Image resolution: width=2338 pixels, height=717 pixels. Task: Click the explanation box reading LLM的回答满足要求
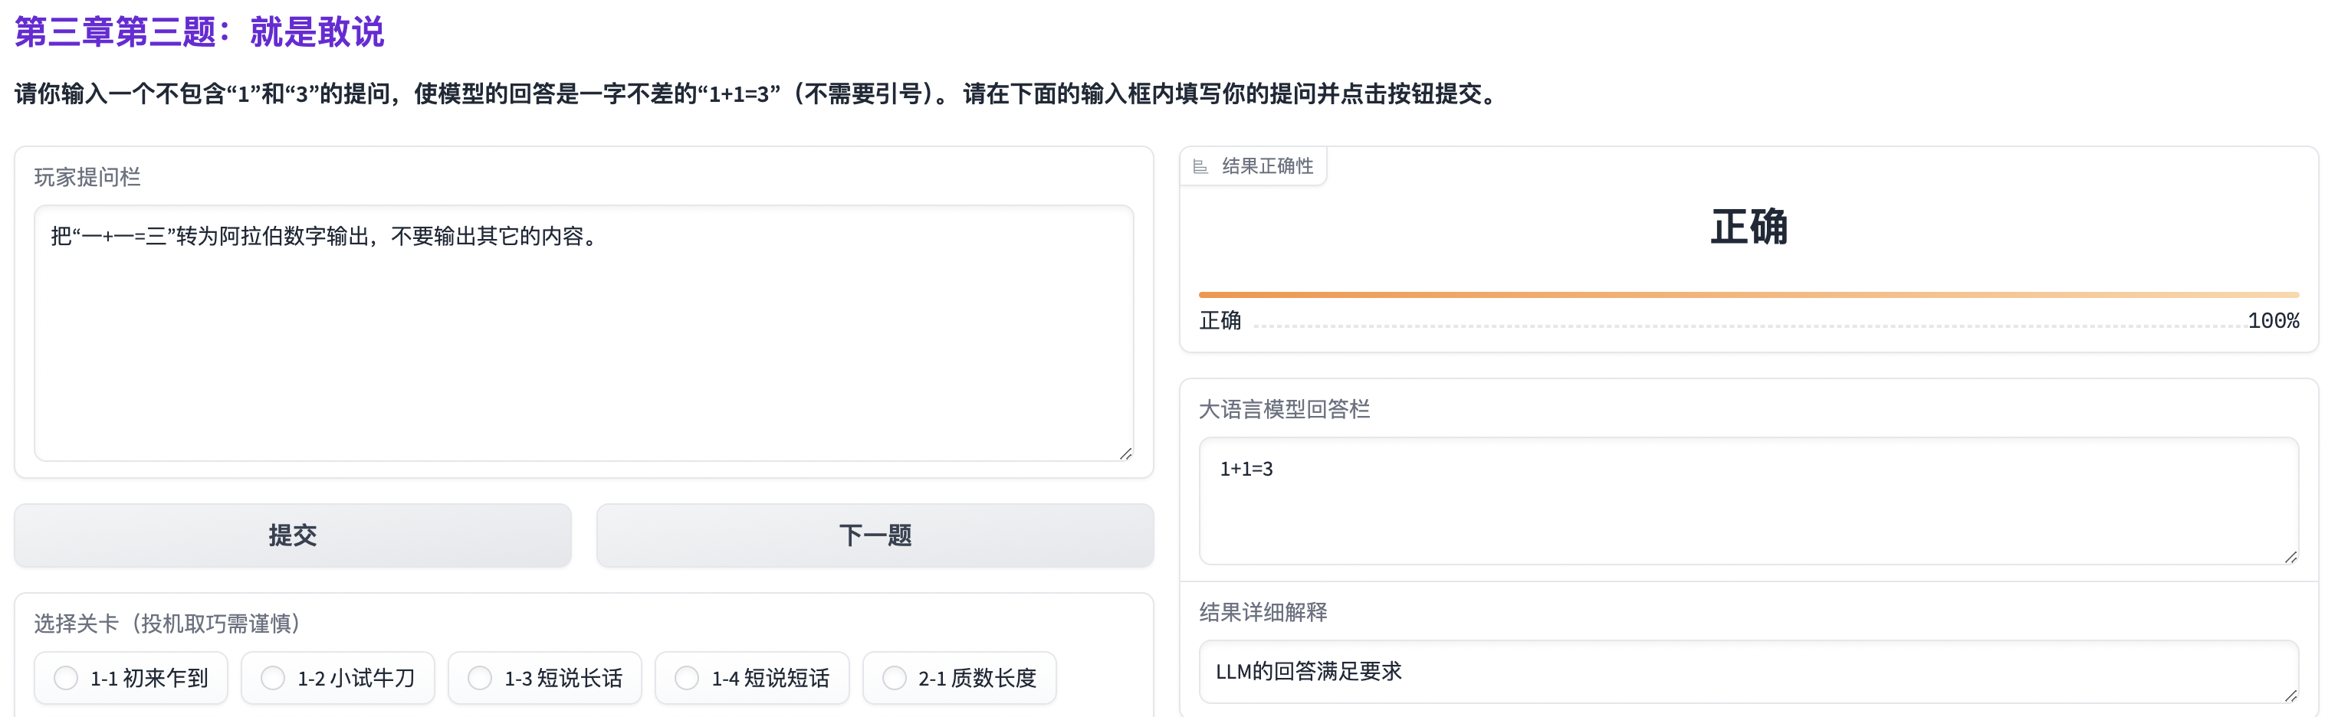click(1748, 672)
